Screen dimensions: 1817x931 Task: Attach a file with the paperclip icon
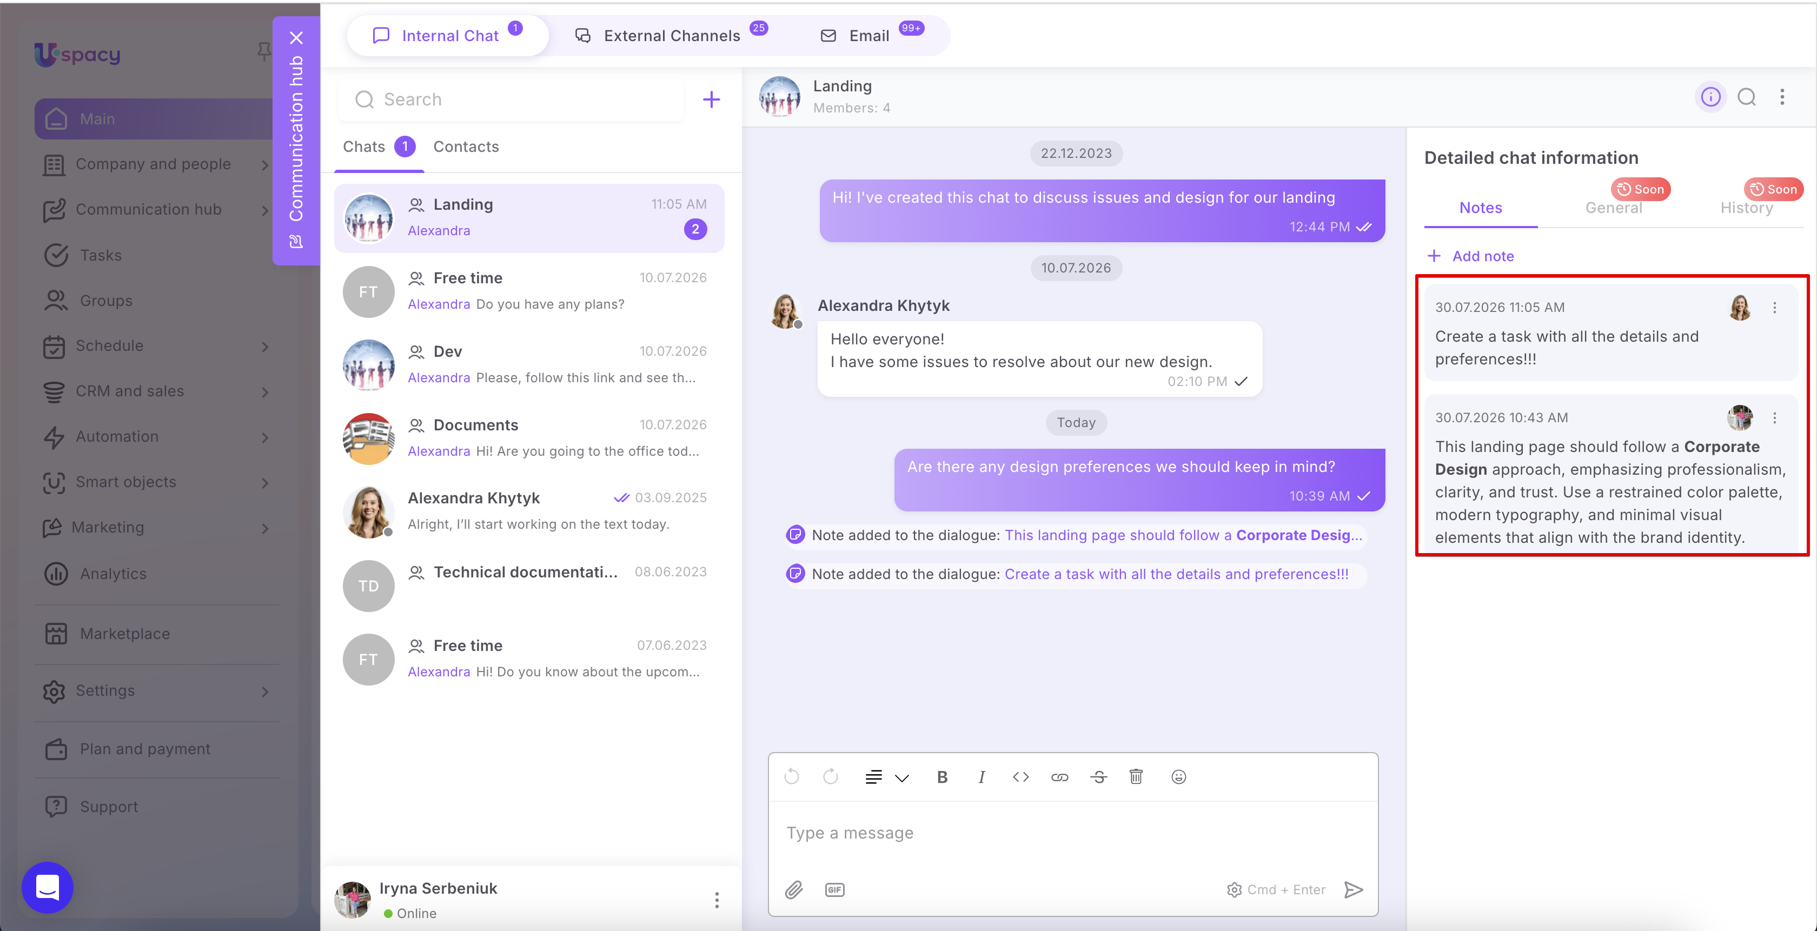(x=794, y=889)
